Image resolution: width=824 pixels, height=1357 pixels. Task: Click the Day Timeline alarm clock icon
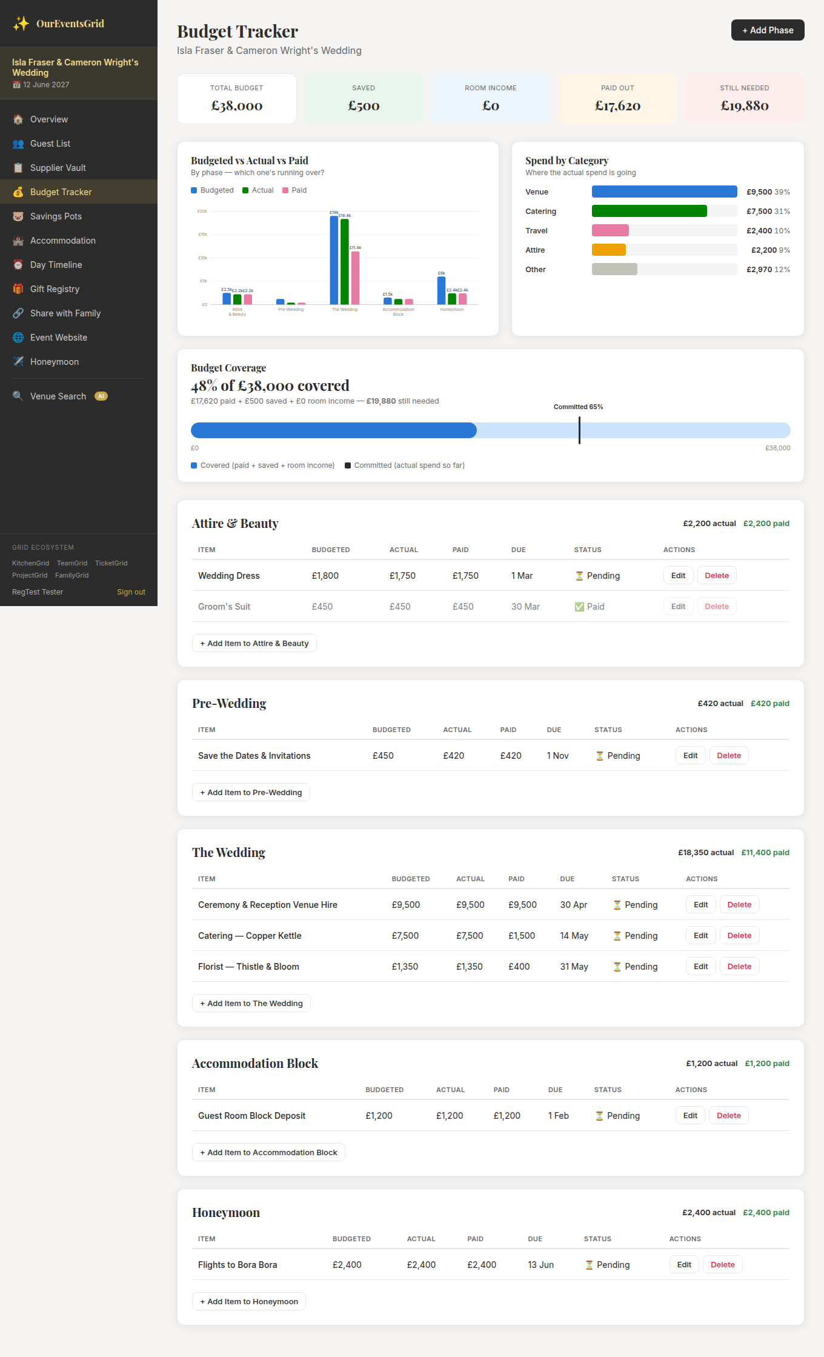(x=18, y=265)
